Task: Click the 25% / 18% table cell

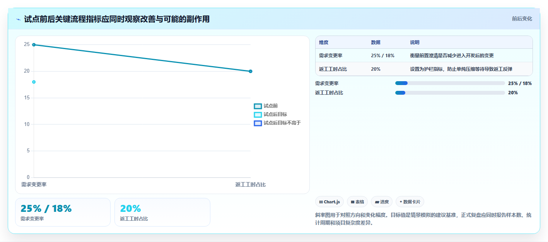Action: tap(382, 56)
